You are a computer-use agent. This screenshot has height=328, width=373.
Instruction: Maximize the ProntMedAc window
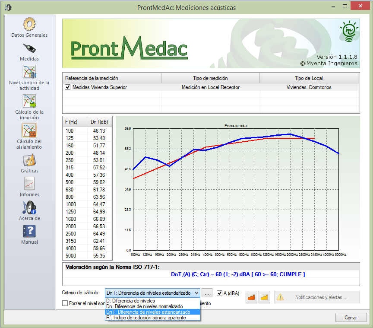click(345, 6)
